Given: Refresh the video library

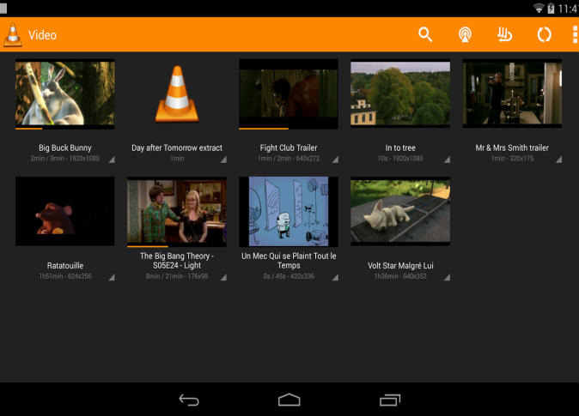Looking at the screenshot, I should (x=544, y=34).
